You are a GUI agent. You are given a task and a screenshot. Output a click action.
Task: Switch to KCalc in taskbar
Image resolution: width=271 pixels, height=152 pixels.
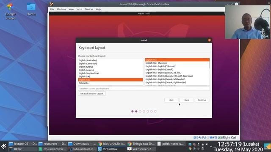[x=23, y=149]
